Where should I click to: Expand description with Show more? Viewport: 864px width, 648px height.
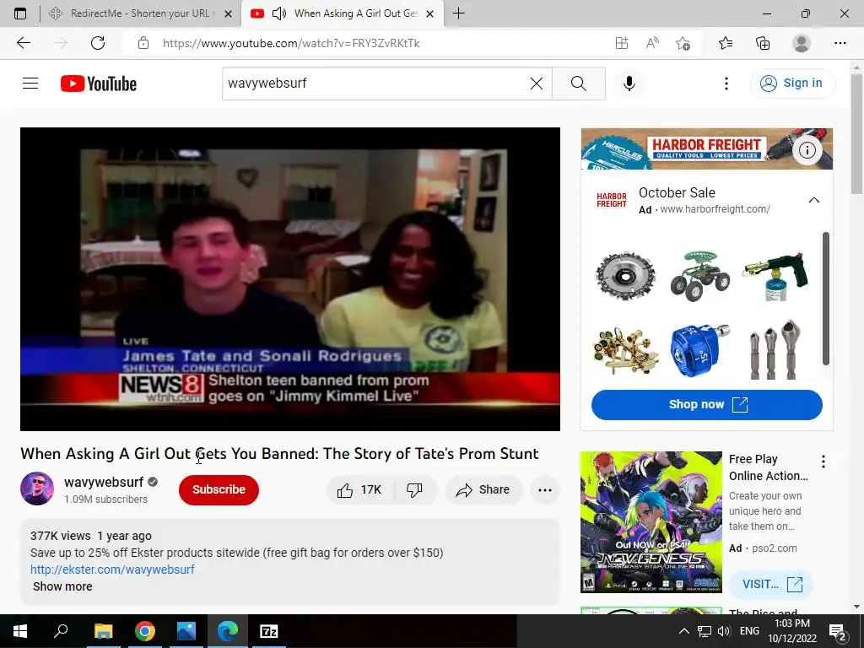tap(62, 586)
